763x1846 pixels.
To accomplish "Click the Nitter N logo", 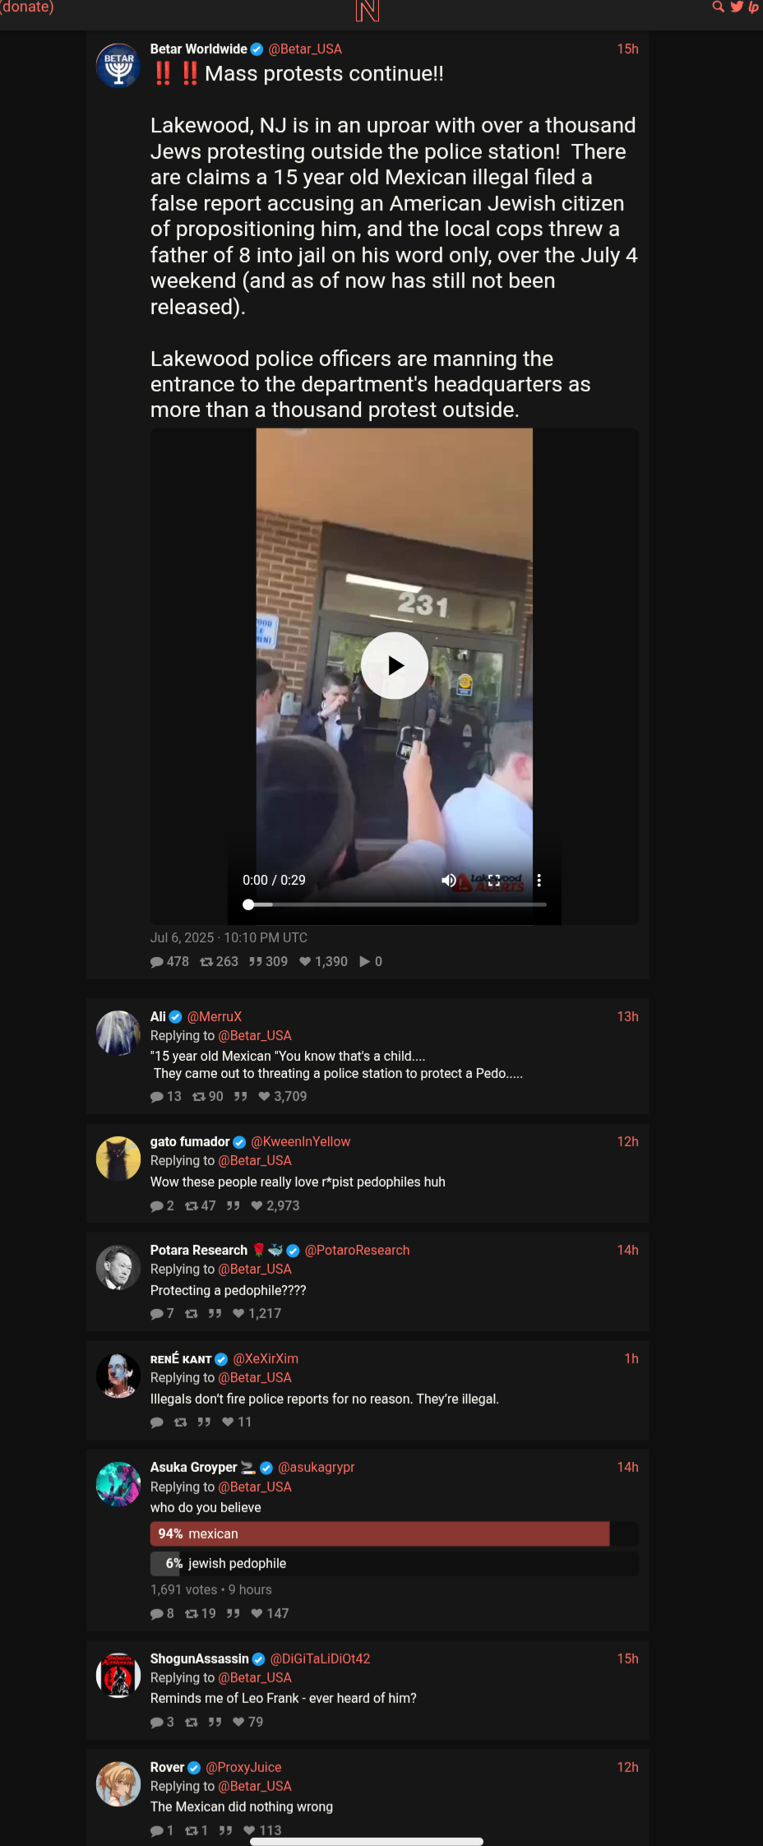I will pos(368,10).
